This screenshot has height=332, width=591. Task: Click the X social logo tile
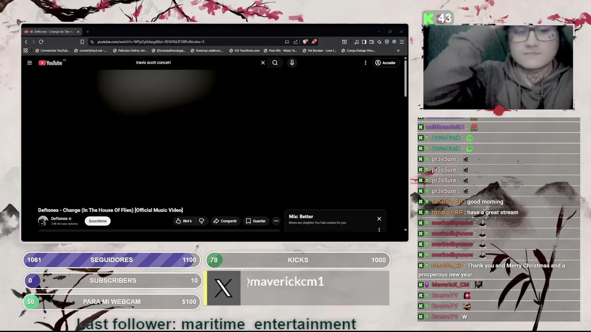pos(223,288)
